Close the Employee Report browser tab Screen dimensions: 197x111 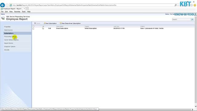(x=24, y=9)
